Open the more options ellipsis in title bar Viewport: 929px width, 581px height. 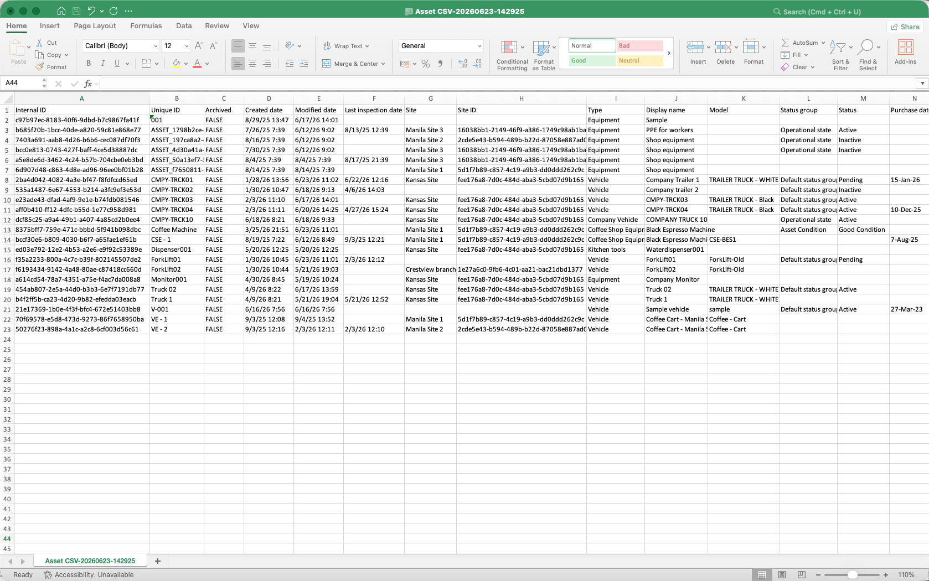click(x=128, y=11)
